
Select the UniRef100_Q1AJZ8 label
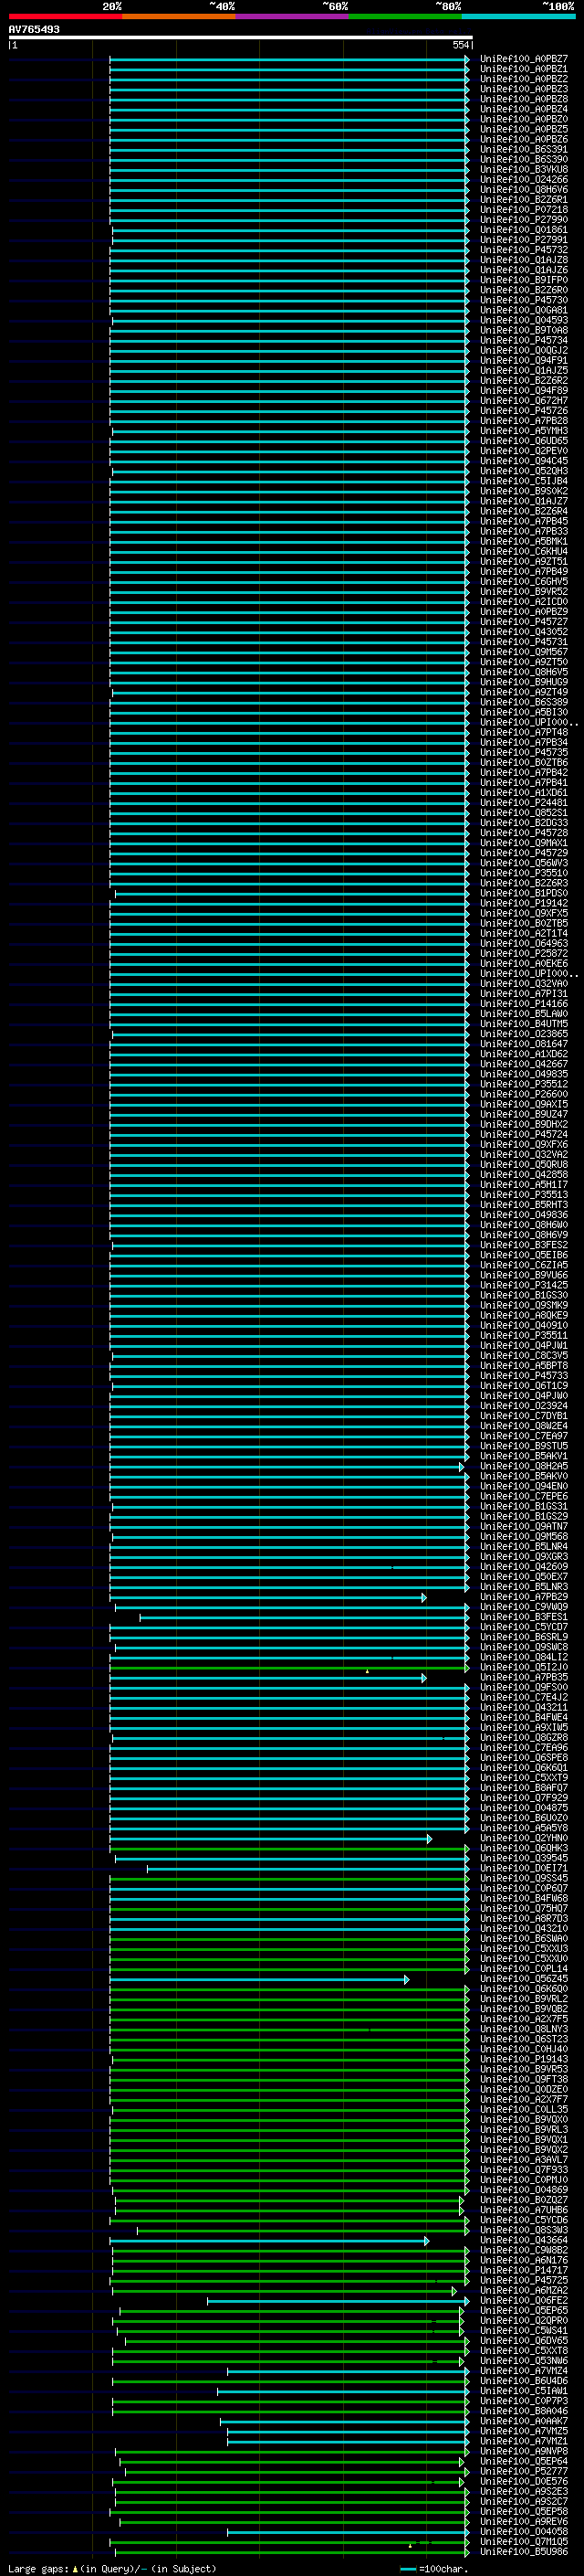524,260
